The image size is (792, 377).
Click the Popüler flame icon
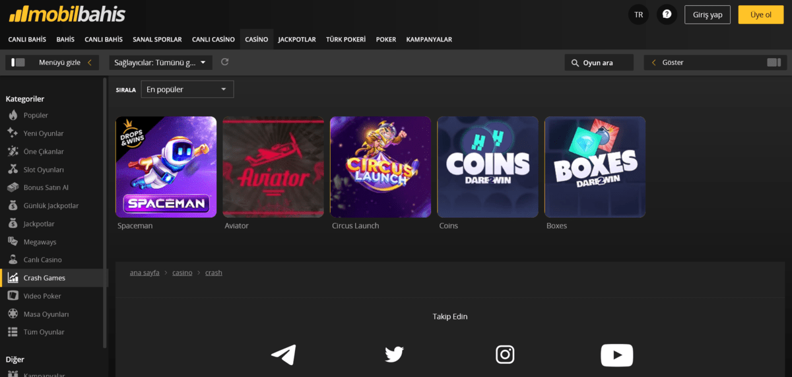point(13,115)
